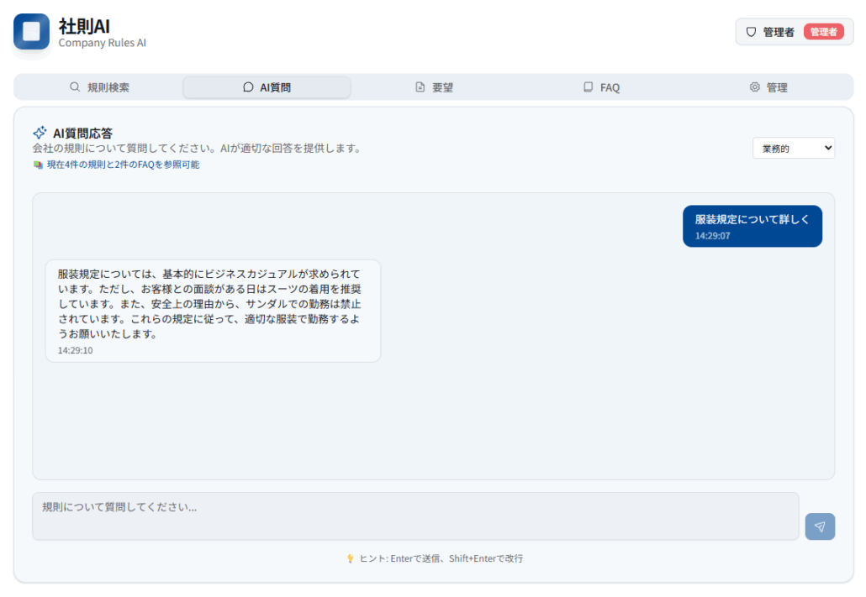This screenshot has height=597, width=866.
Task: Click the speech bubble icon in AI質問 tab
Action: pos(248,87)
